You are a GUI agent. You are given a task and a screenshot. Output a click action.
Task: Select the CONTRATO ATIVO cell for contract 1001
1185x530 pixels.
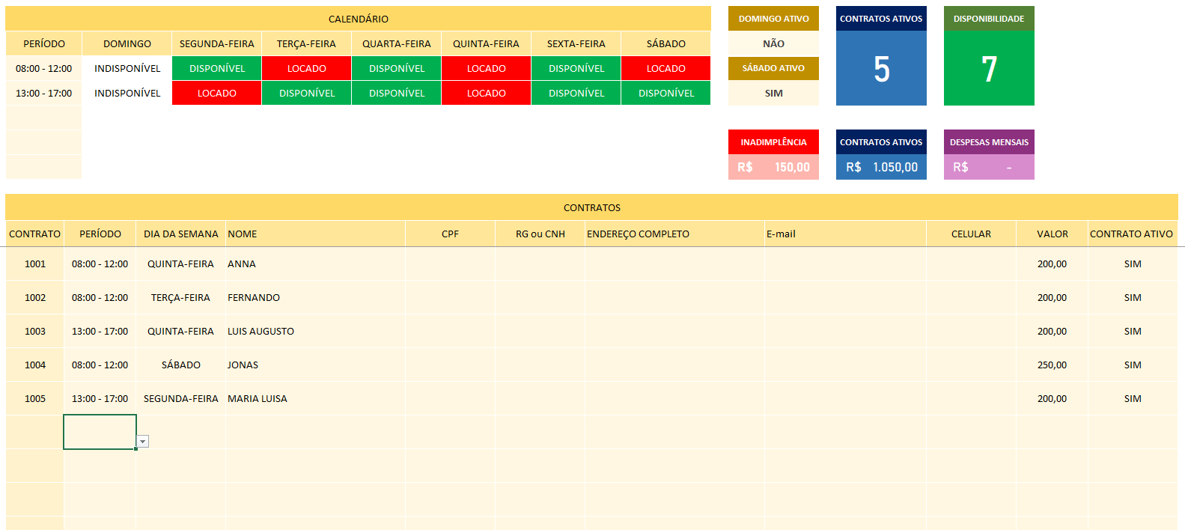pyautogui.click(x=1132, y=264)
